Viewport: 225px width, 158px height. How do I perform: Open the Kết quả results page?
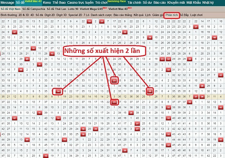tap(139, 15)
